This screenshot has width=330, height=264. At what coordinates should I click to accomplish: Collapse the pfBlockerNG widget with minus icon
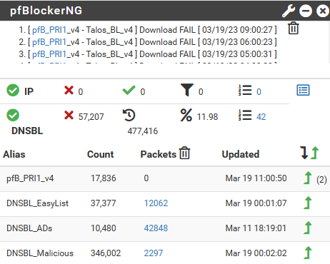(x=306, y=11)
